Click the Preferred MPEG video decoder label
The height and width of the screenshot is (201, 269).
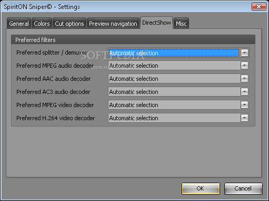[55, 105]
